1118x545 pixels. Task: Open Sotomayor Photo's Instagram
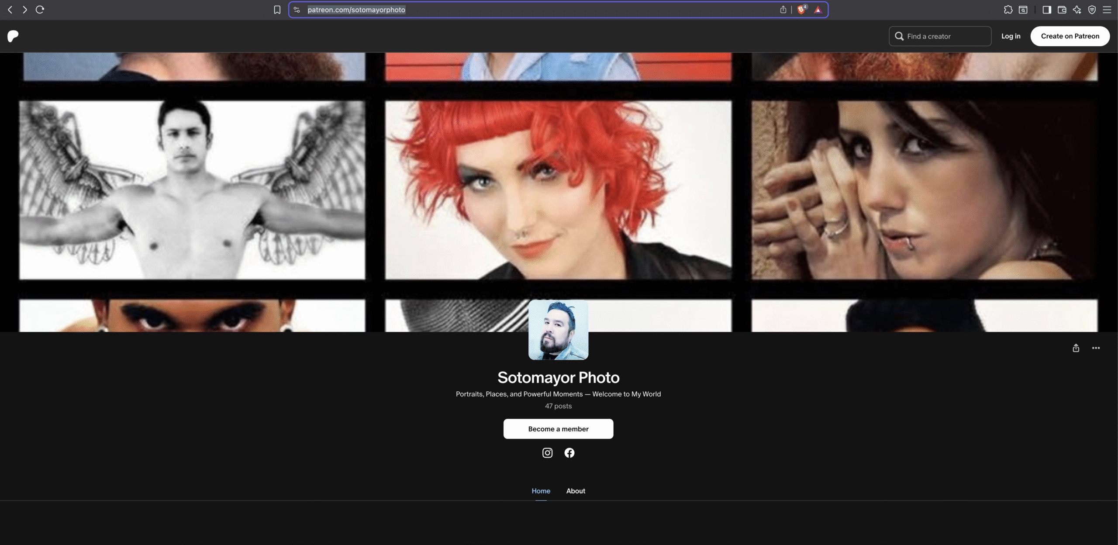[x=547, y=453]
